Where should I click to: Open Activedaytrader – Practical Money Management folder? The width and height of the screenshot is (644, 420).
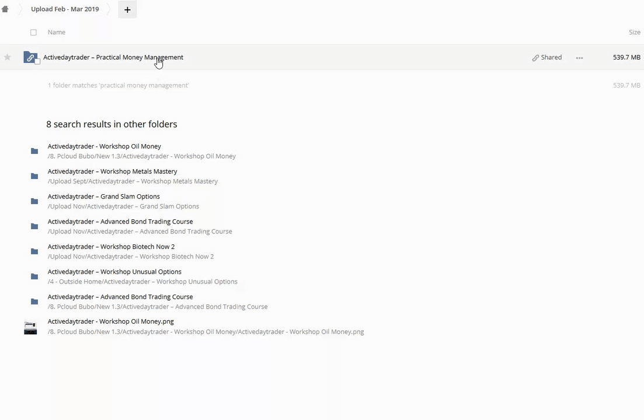click(113, 57)
